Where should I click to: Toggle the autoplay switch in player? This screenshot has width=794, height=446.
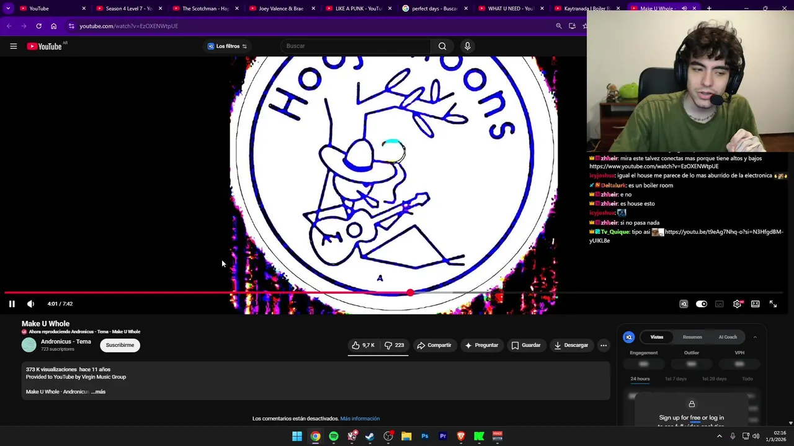[702, 304]
